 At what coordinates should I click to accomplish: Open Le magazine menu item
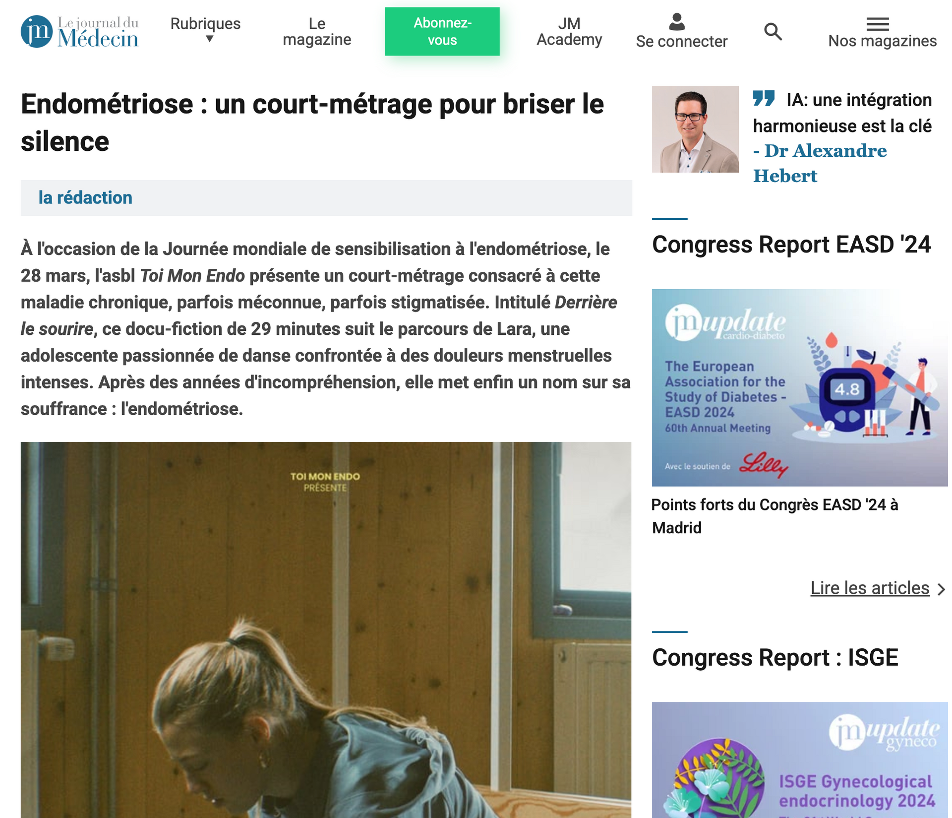click(x=317, y=31)
